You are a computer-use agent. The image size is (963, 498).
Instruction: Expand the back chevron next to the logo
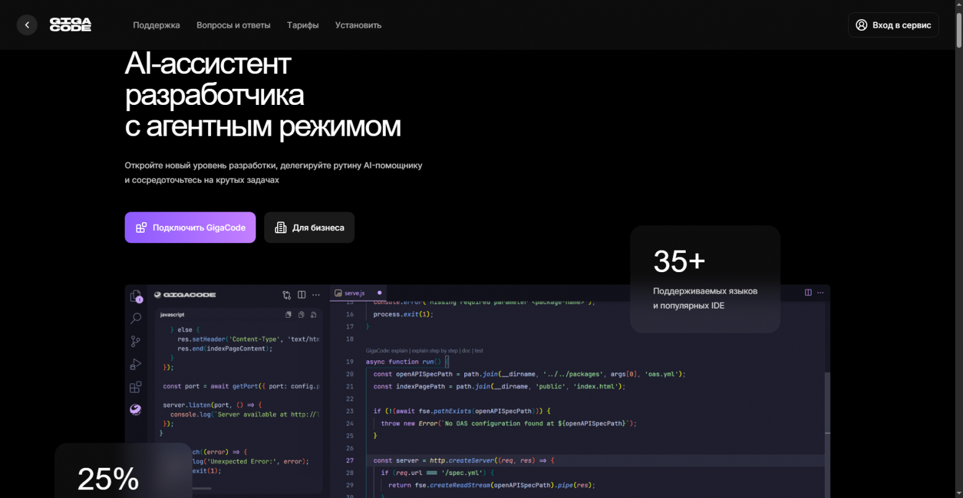27,24
